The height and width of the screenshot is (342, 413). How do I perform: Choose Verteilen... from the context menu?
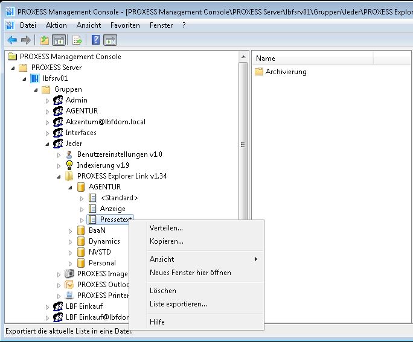click(205, 228)
